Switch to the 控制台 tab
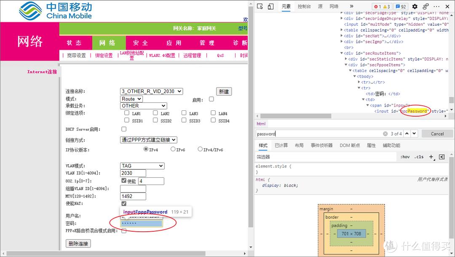The width and height of the screenshot is (455, 257). [304, 6]
